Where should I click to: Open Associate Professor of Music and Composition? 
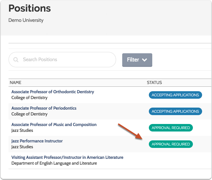click(54, 125)
